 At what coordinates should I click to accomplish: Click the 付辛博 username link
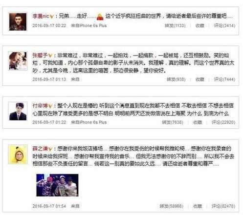point(40,106)
